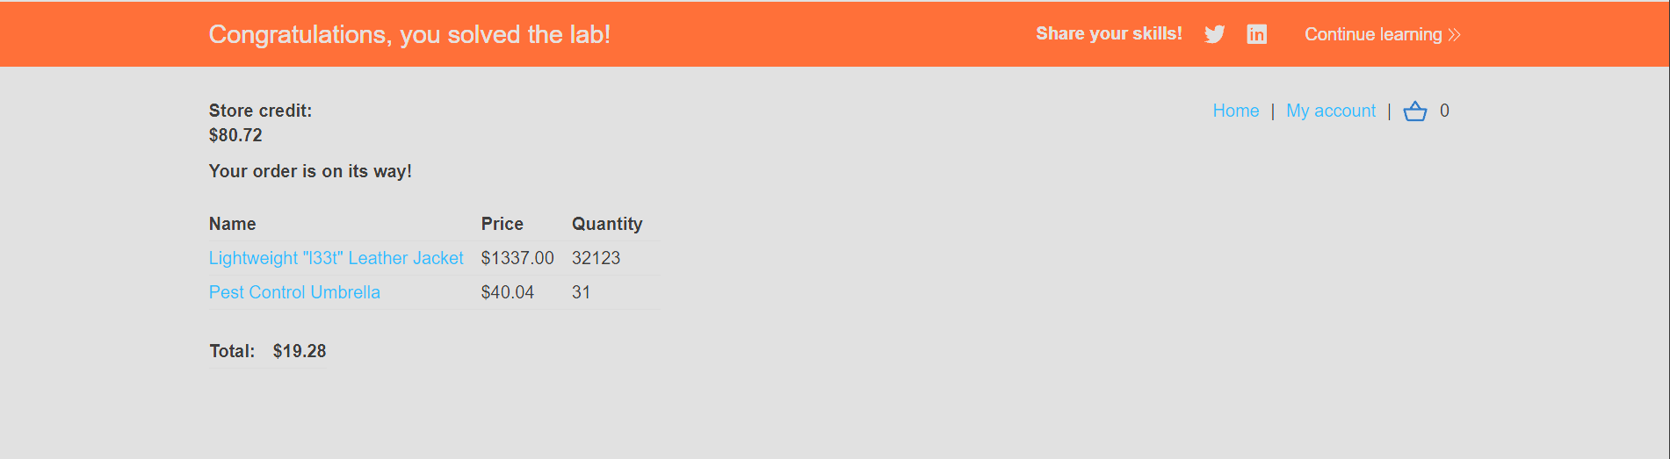This screenshot has width=1670, height=459.
Task: Click the Share your skills! label
Action: (x=1109, y=33)
